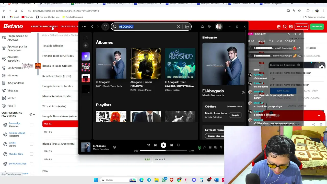Open Spotify Home

[105, 27]
